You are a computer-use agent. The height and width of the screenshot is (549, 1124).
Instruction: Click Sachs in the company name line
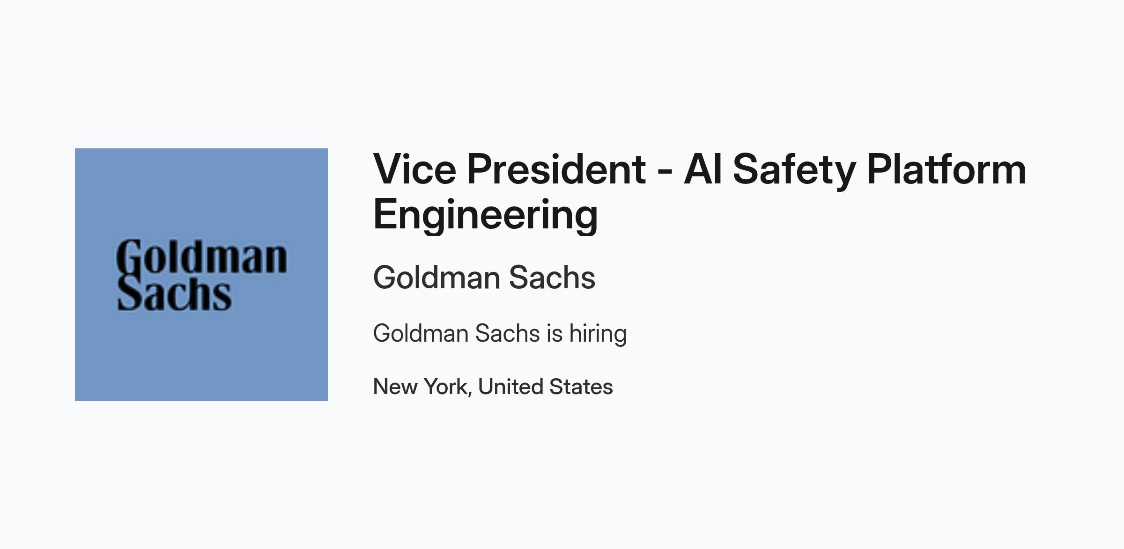(552, 277)
